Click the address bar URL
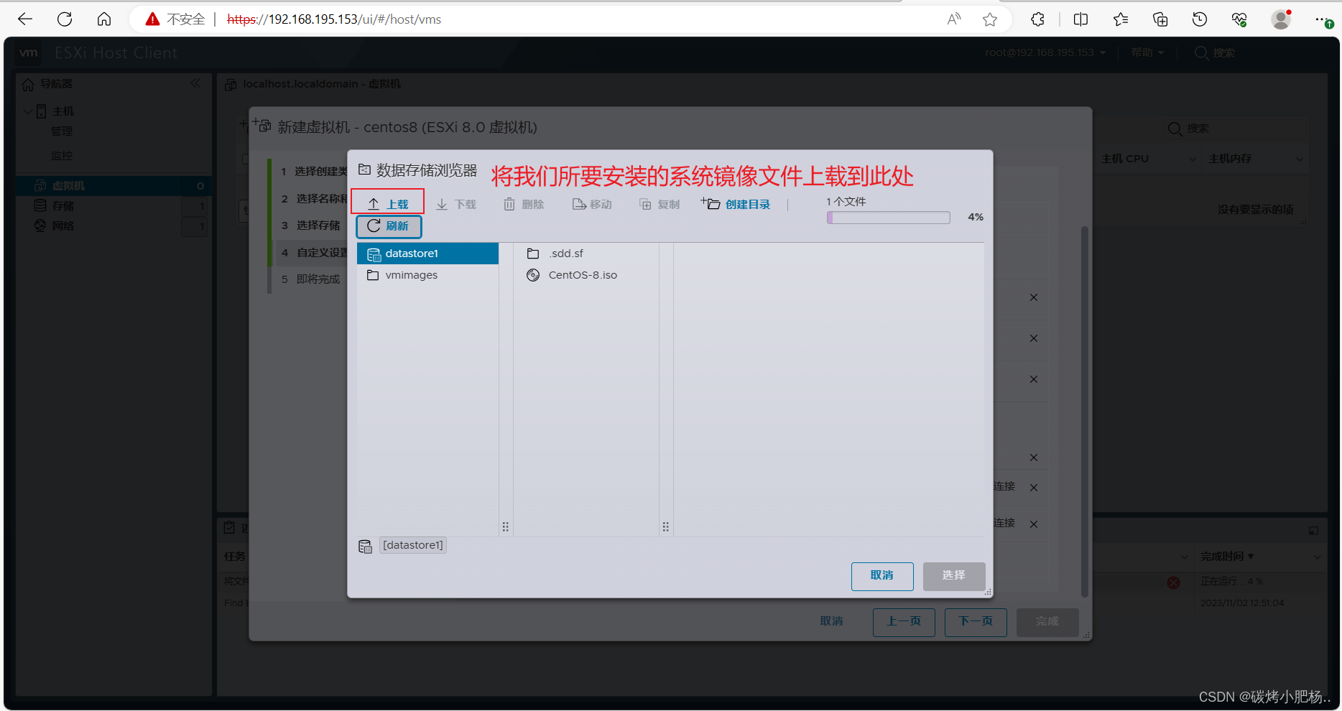The width and height of the screenshot is (1342, 711). pyautogui.click(x=334, y=19)
